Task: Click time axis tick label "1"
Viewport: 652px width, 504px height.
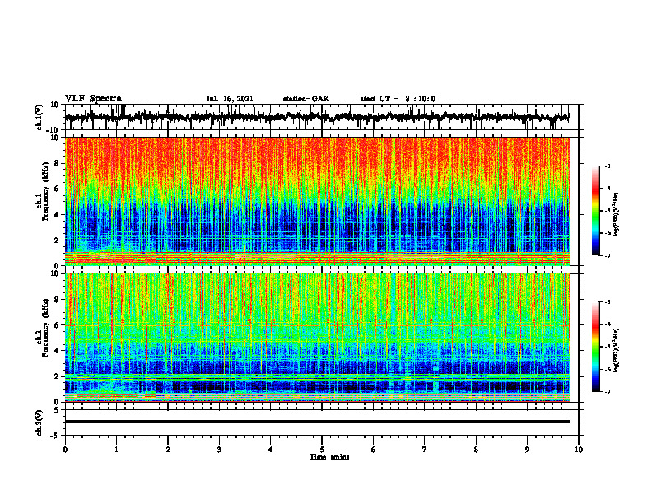Action: pyautogui.click(x=116, y=449)
